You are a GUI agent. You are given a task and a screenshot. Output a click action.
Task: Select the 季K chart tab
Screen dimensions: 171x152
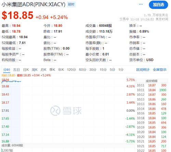tap(52, 70)
